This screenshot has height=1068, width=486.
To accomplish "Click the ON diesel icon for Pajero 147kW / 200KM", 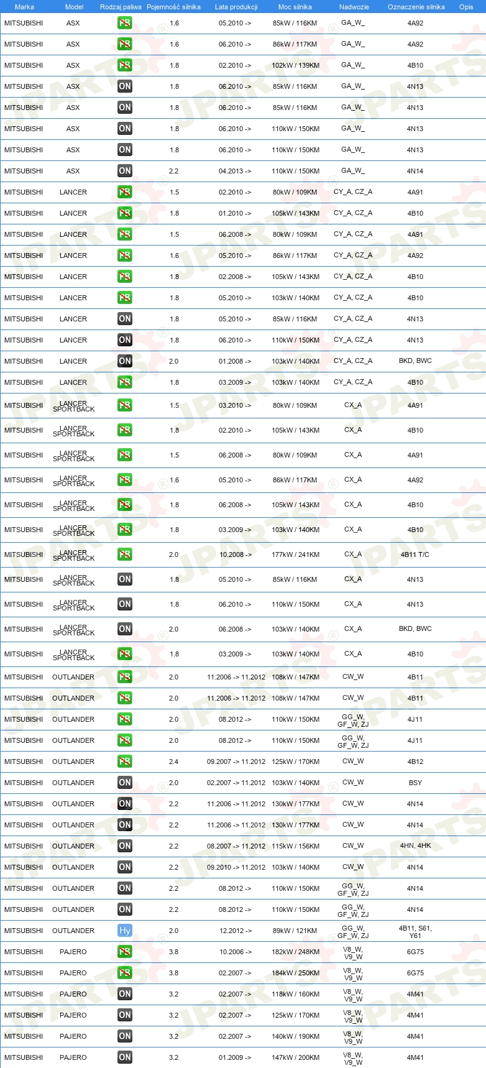I will coord(125,1057).
